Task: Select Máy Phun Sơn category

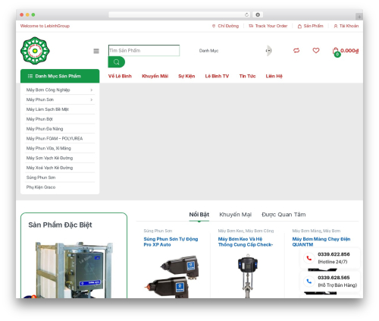Action: coord(40,99)
